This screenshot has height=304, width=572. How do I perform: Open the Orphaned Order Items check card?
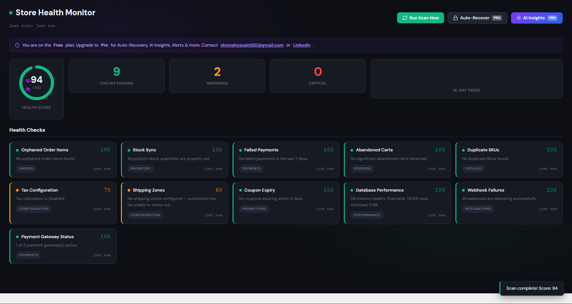63,160
